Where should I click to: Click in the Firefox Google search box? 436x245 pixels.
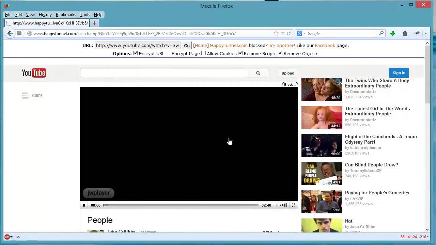pyautogui.click(x=342, y=34)
